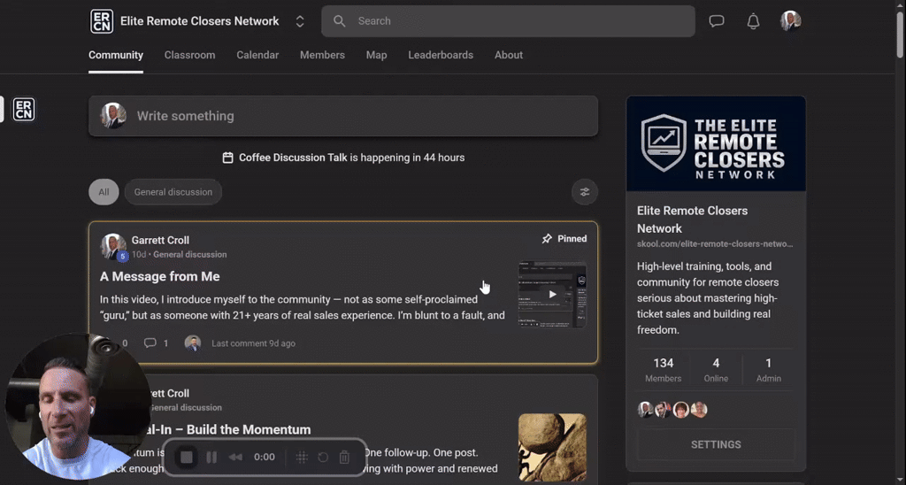View the Leaderboards tab
The image size is (906, 485).
441,55
